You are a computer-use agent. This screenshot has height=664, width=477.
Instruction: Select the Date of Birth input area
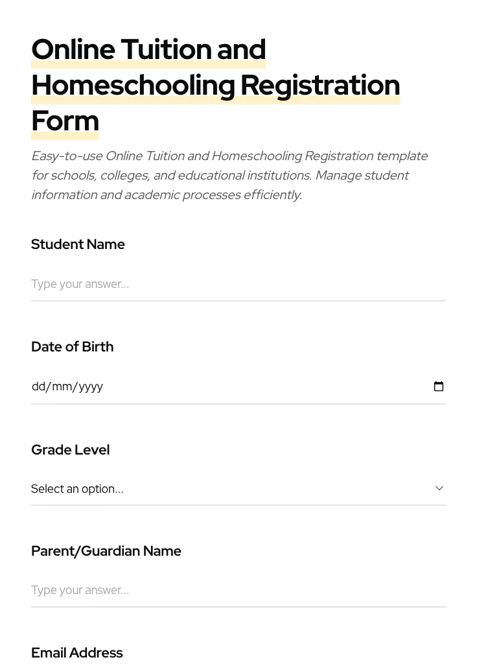(194, 386)
